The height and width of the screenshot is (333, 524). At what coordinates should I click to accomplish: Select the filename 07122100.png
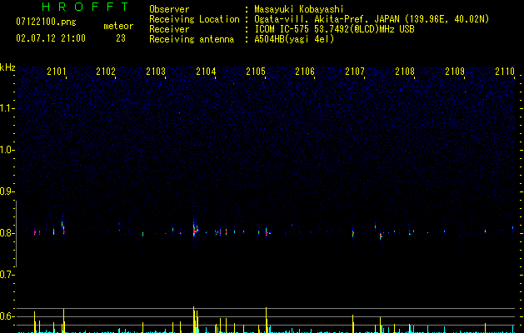46,22
